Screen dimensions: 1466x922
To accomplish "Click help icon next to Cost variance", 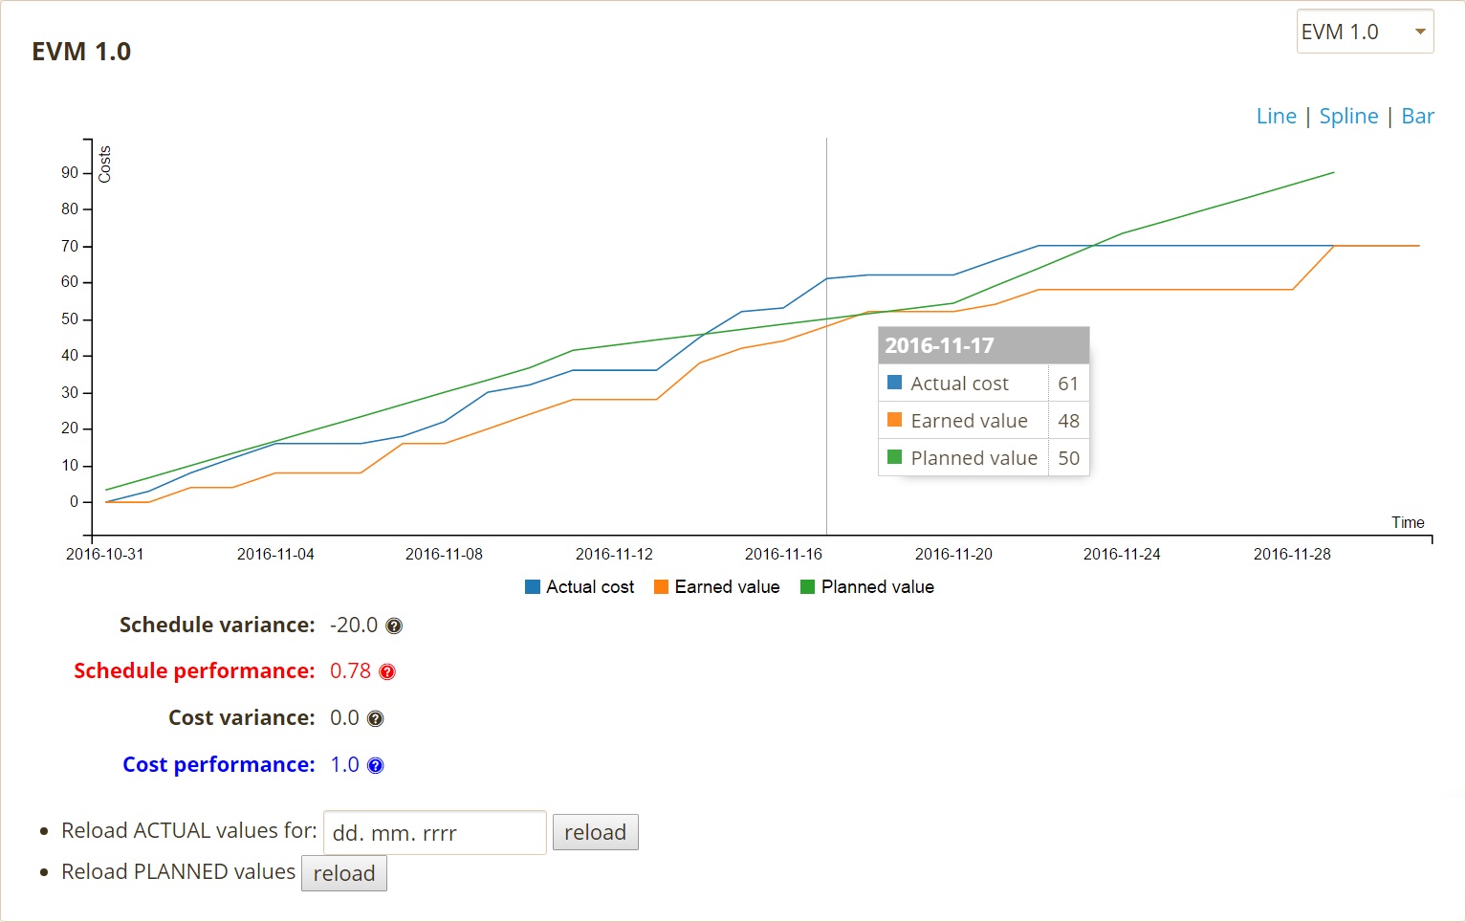I will click(x=376, y=719).
